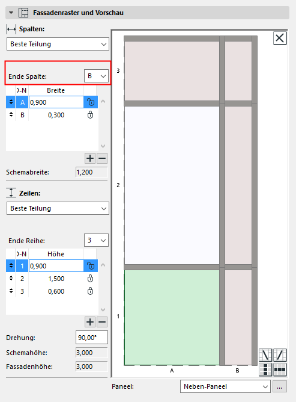Click the ellipsis button next to Paneel
Screen dimensions: 296x402
(x=280, y=386)
